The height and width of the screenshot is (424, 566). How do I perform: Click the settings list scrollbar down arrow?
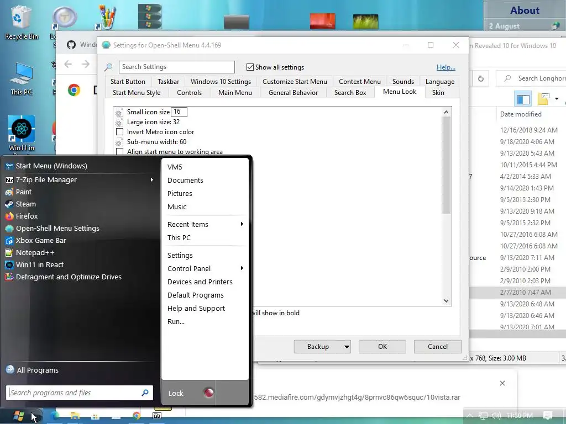coord(446,301)
